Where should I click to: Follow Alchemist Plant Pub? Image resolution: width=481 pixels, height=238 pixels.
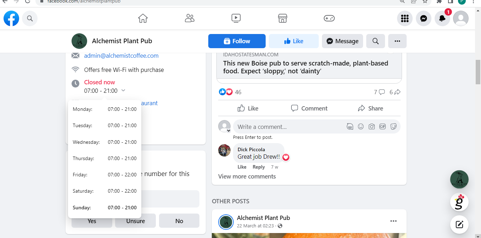tap(237, 41)
